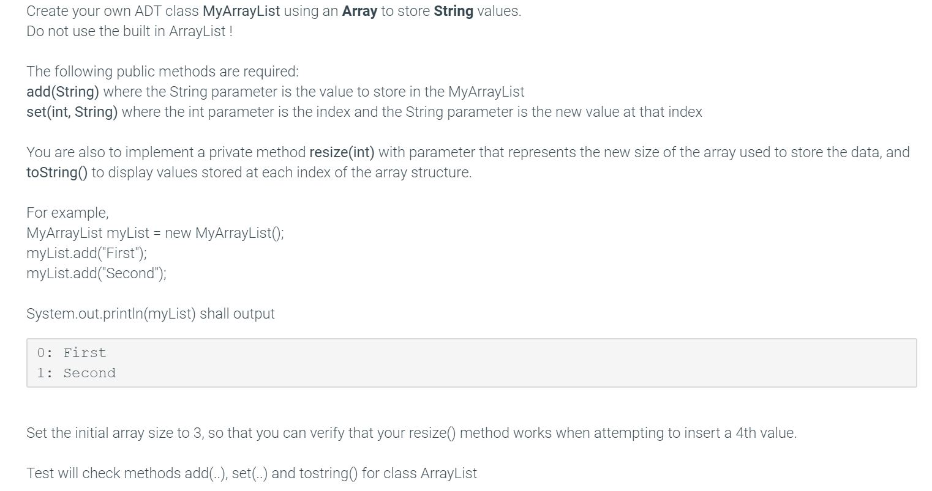
Task: Click the bold toString() method name
Action: pyautogui.click(x=56, y=172)
